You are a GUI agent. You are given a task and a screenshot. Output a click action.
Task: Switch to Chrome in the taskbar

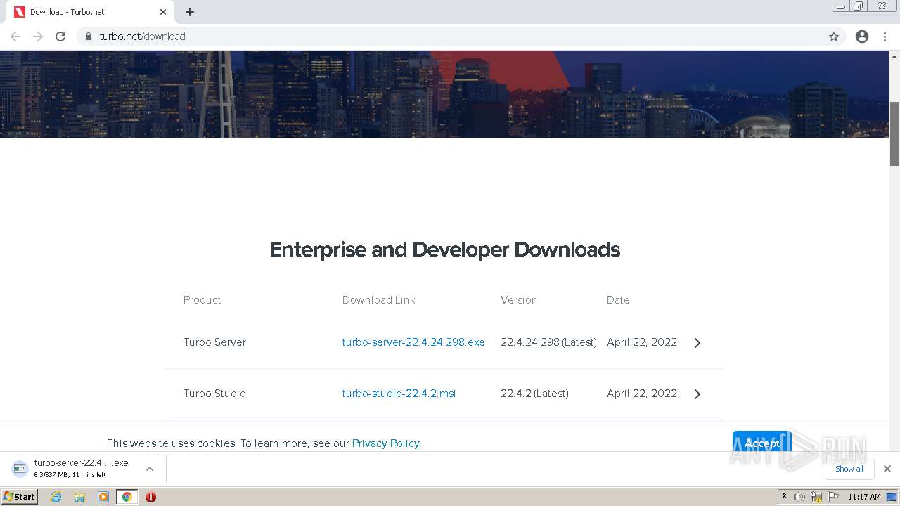click(127, 497)
